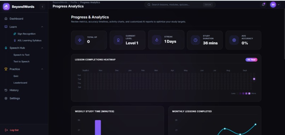The width and height of the screenshot is (285, 135).
Task: Collapse the Practice section chevron
Action: click(42, 69)
